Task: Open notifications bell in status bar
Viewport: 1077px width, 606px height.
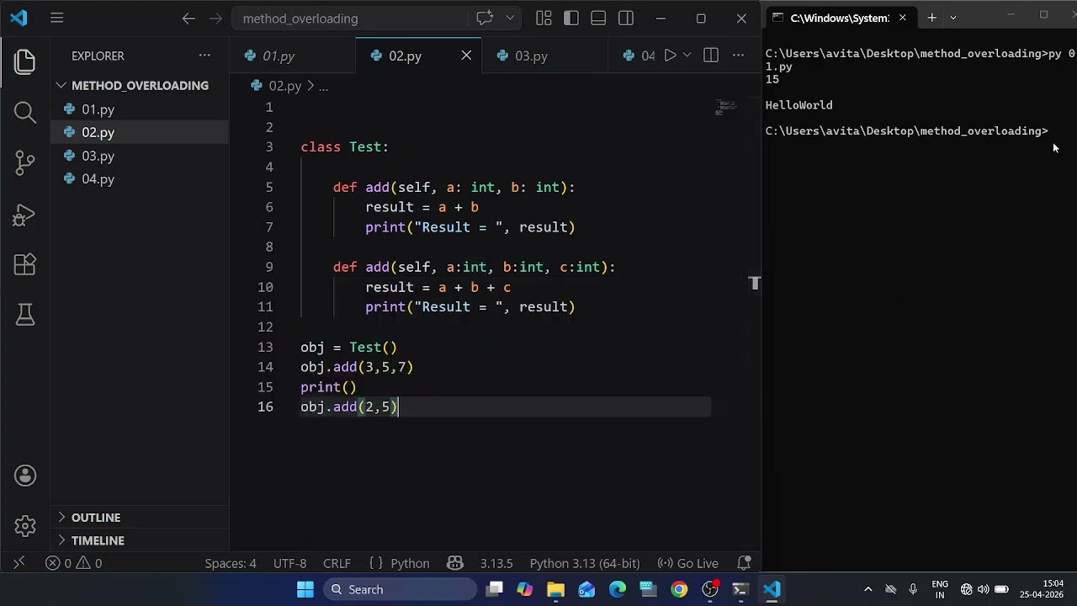Action: (x=744, y=563)
